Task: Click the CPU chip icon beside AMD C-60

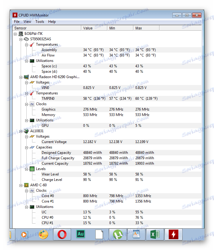Action: pyautogui.click(x=26, y=185)
